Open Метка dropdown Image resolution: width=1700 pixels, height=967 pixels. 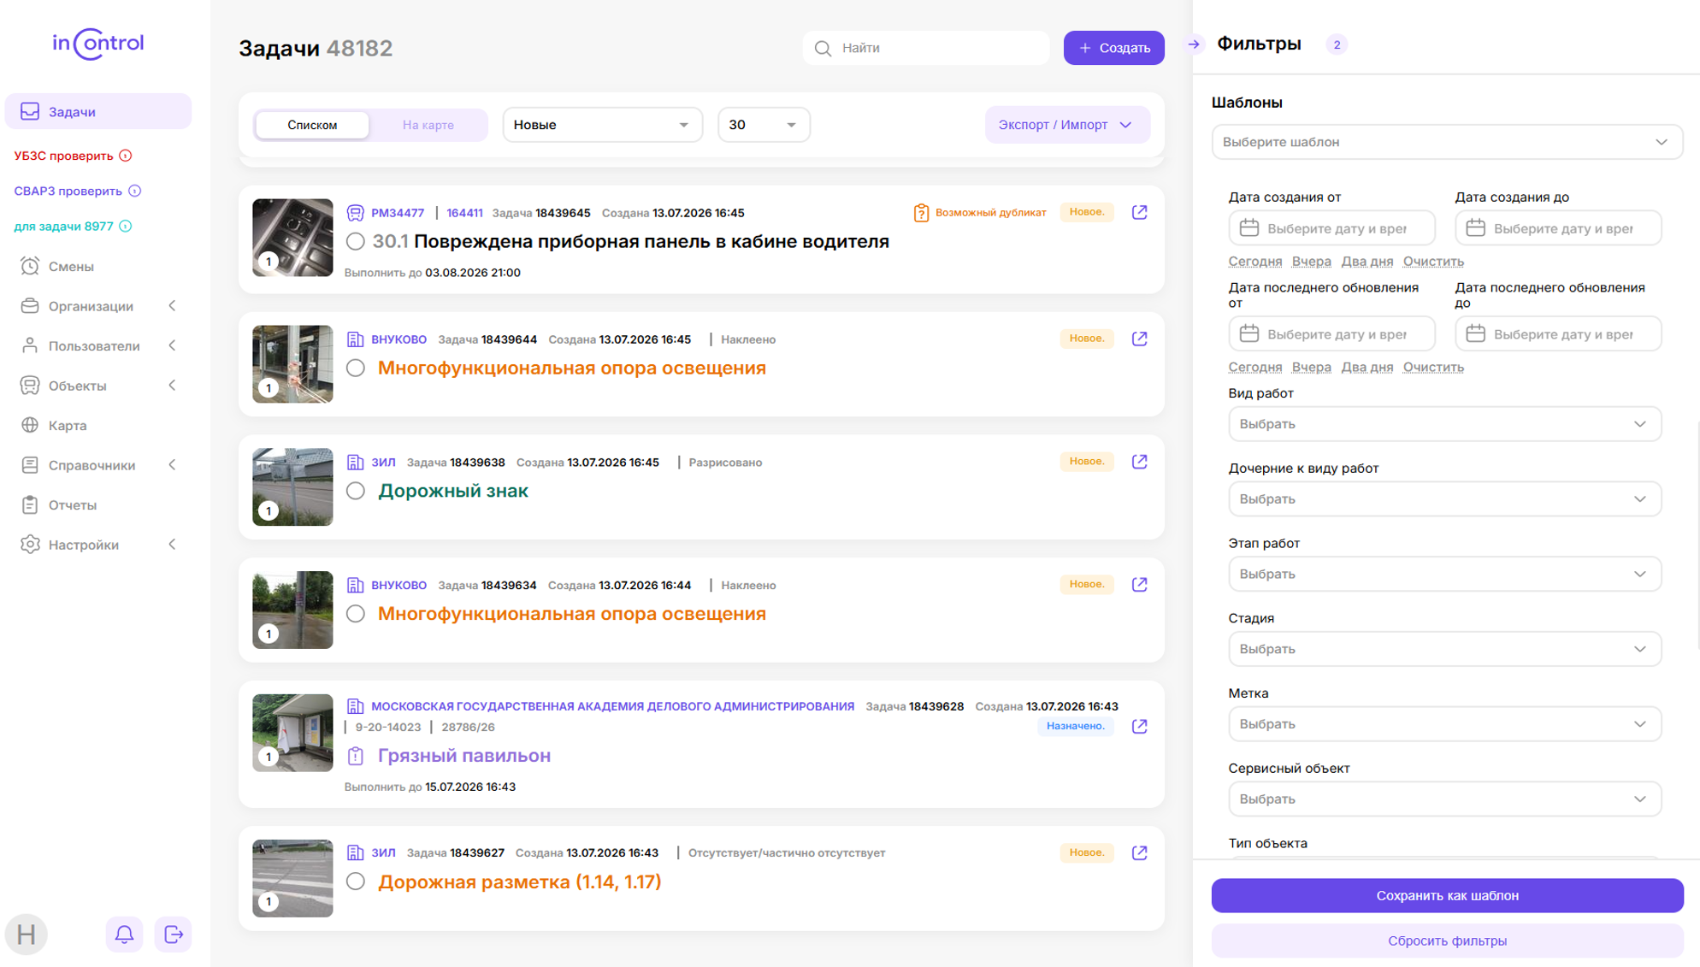[1444, 724]
